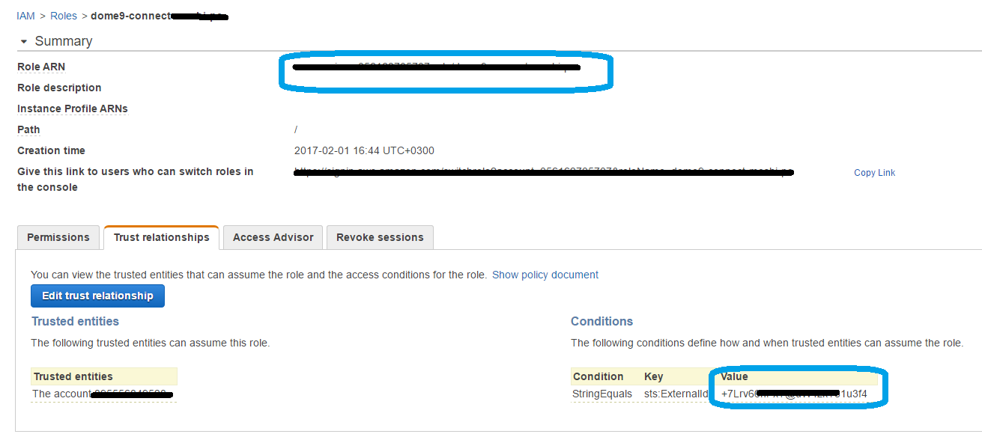Viewport: 982px width, 437px height.
Task: Click the sts:ExternalId key cell
Action: click(676, 394)
